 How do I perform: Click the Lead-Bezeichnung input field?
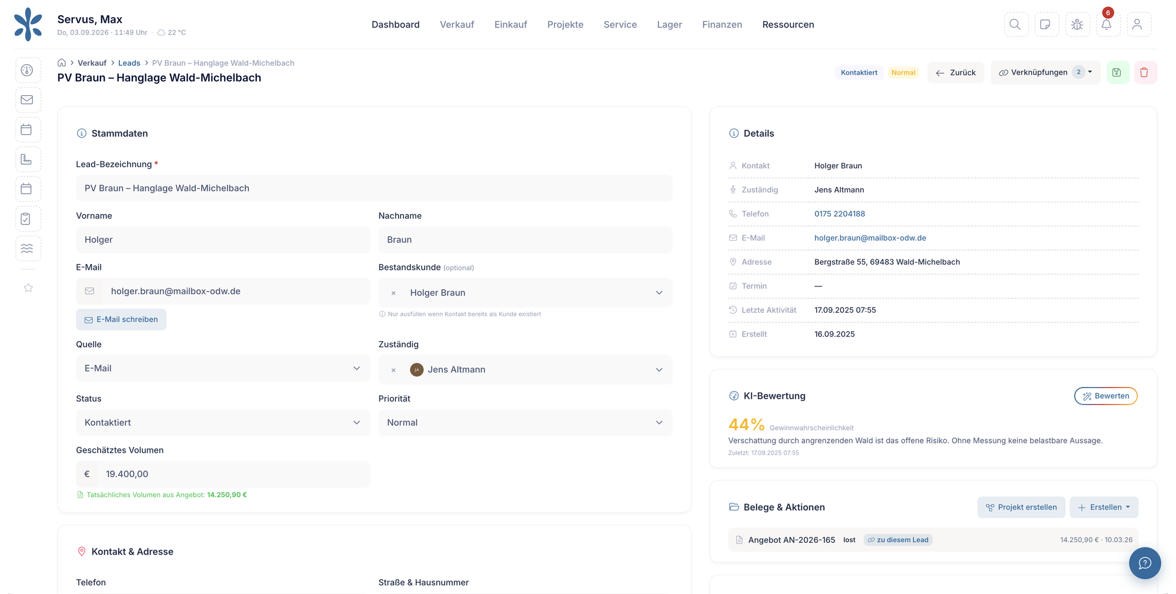pos(374,188)
